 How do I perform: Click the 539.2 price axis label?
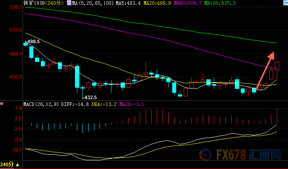[17, 7]
